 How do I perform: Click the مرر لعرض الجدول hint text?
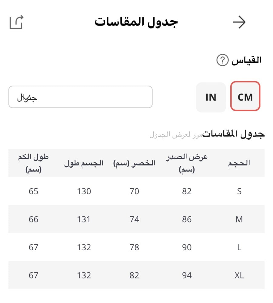pos(175,135)
